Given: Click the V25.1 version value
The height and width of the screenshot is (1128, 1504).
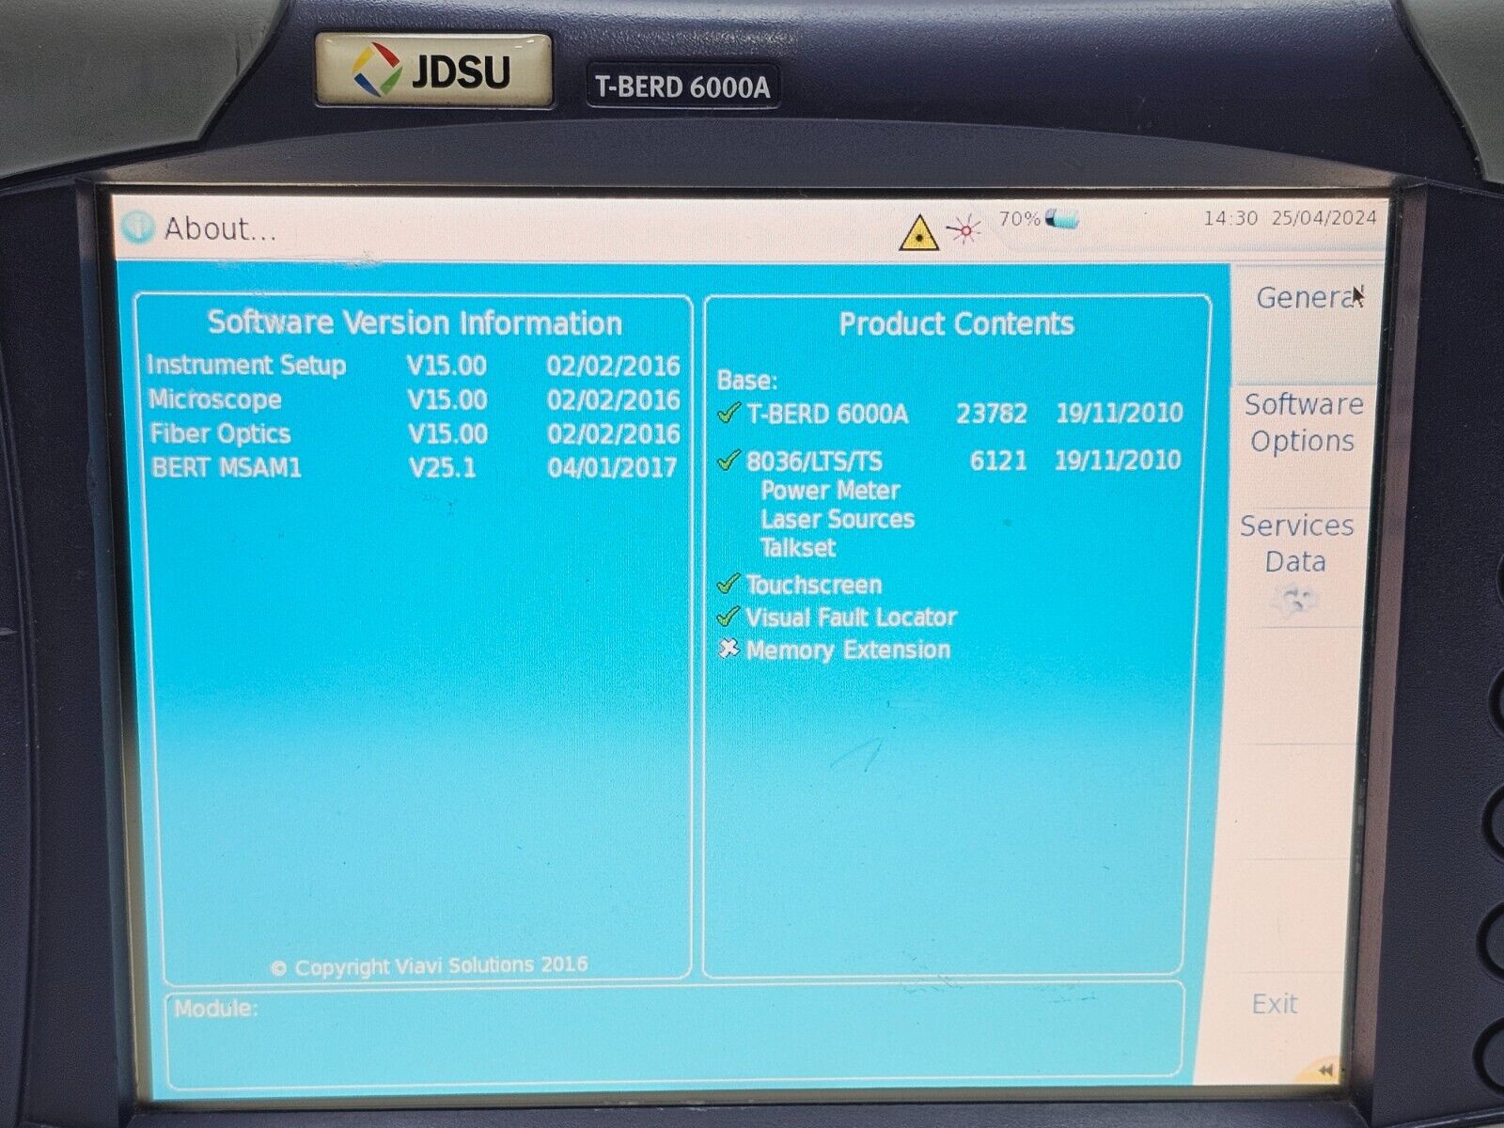Looking at the screenshot, I should [442, 467].
